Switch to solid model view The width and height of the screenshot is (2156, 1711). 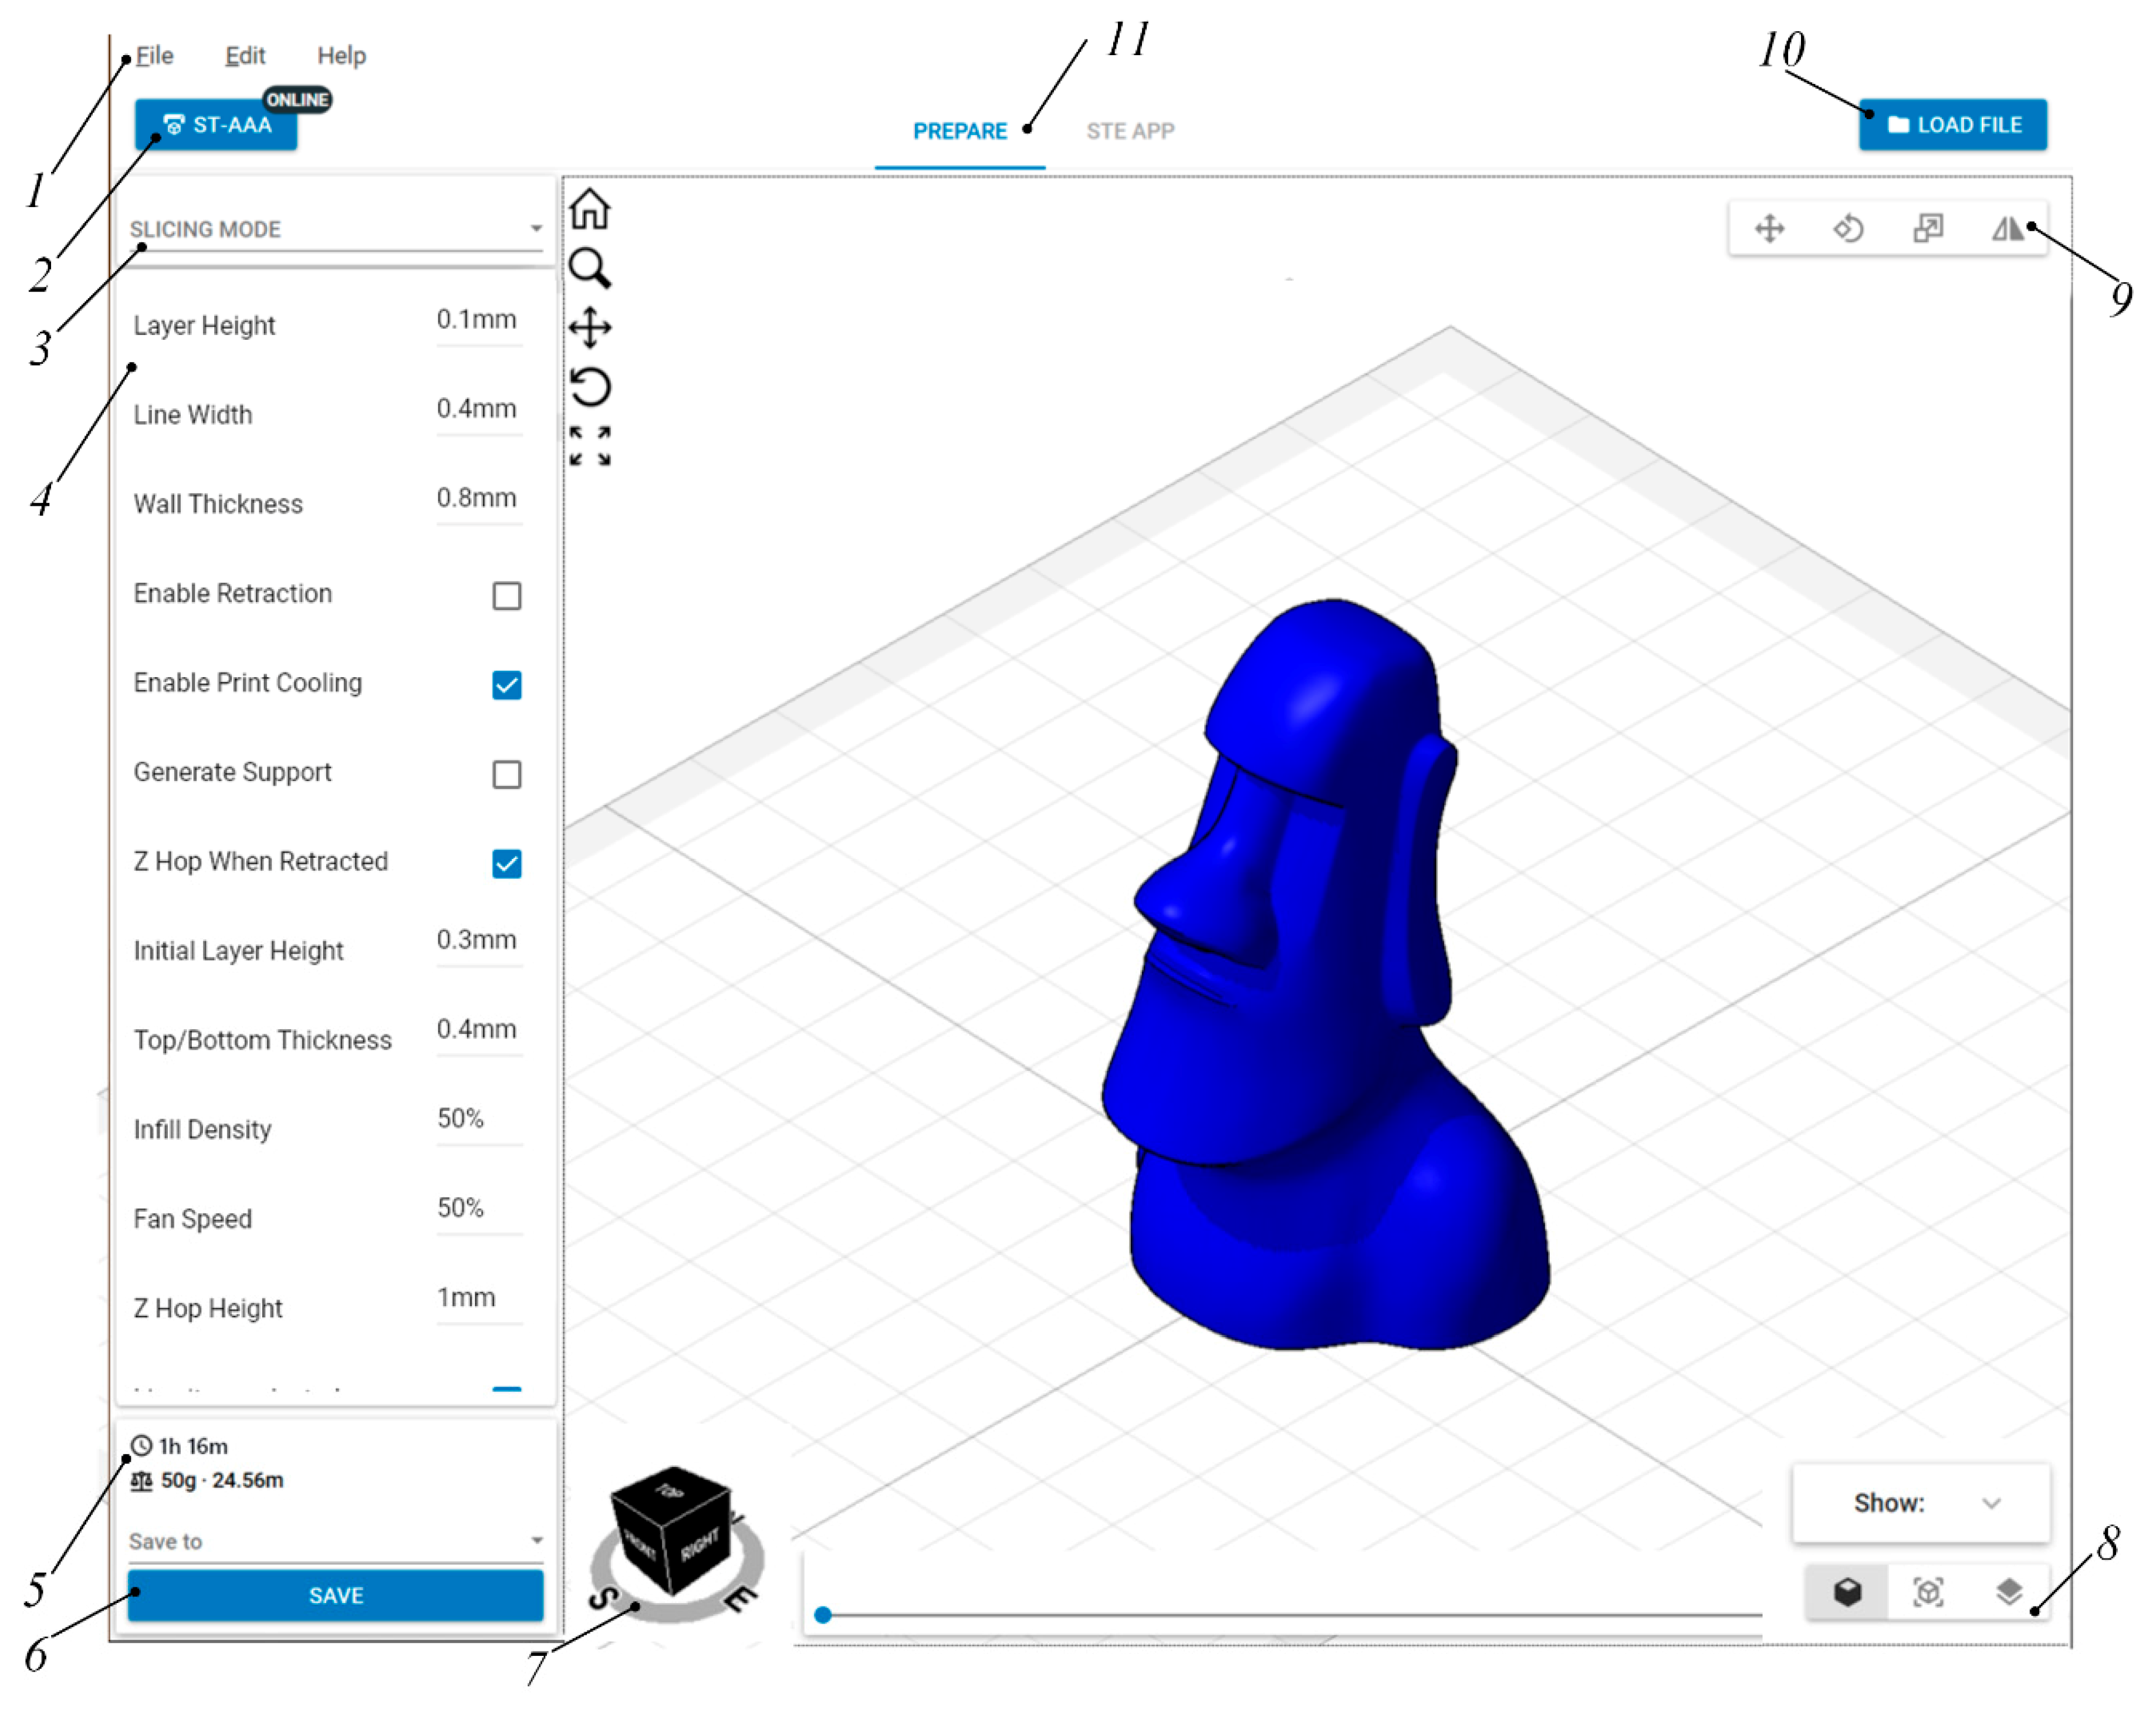tap(1847, 1591)
